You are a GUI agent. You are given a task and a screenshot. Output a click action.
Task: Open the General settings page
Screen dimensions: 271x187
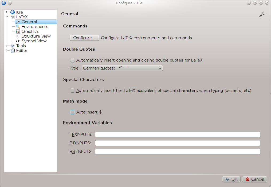(29, 22)
